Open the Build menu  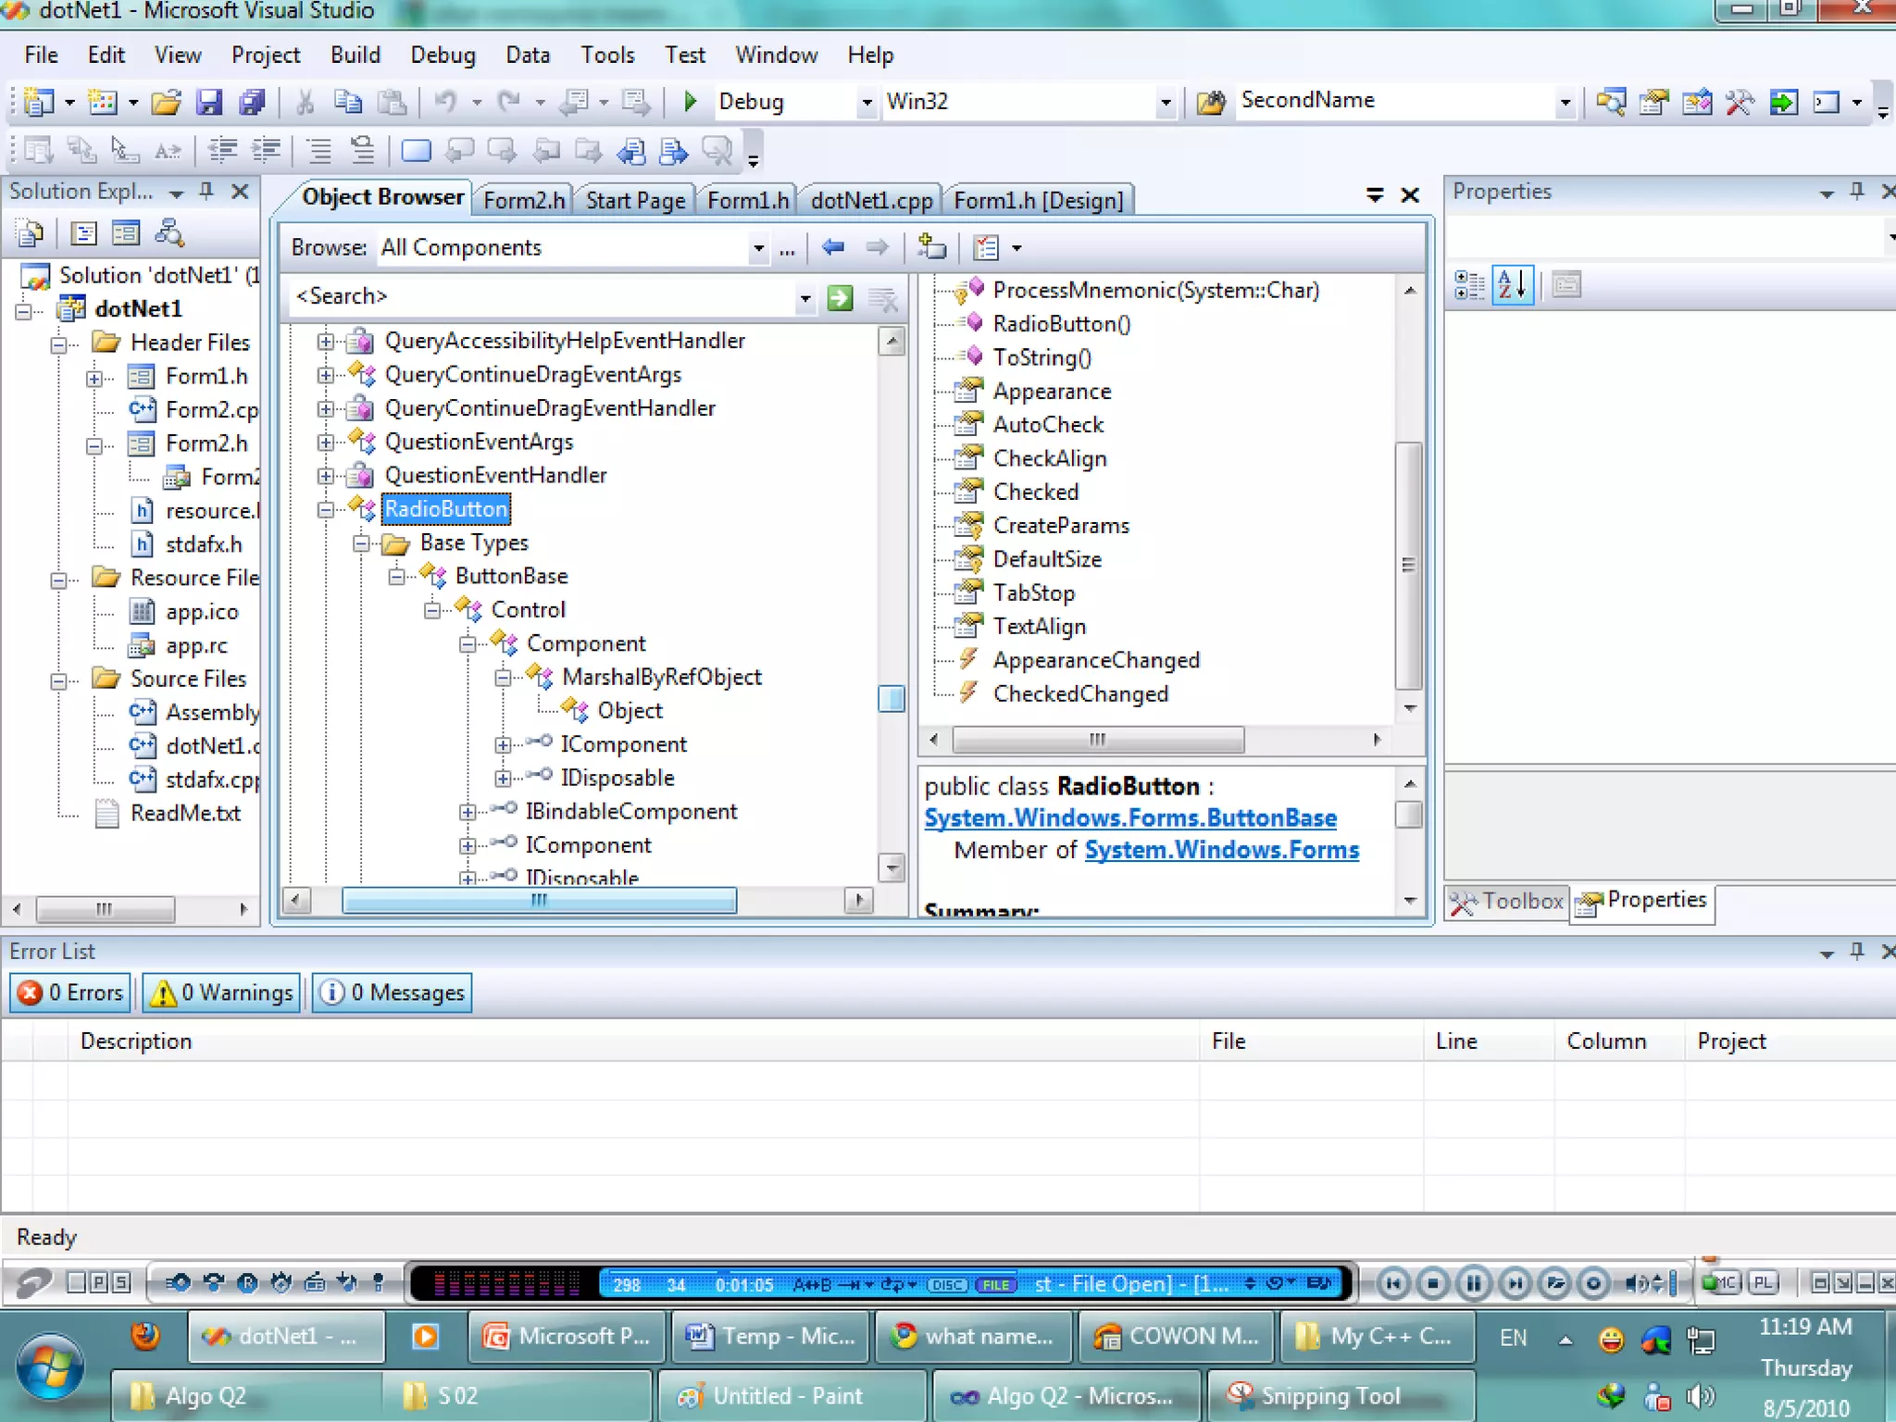click(x=355, y=56)
